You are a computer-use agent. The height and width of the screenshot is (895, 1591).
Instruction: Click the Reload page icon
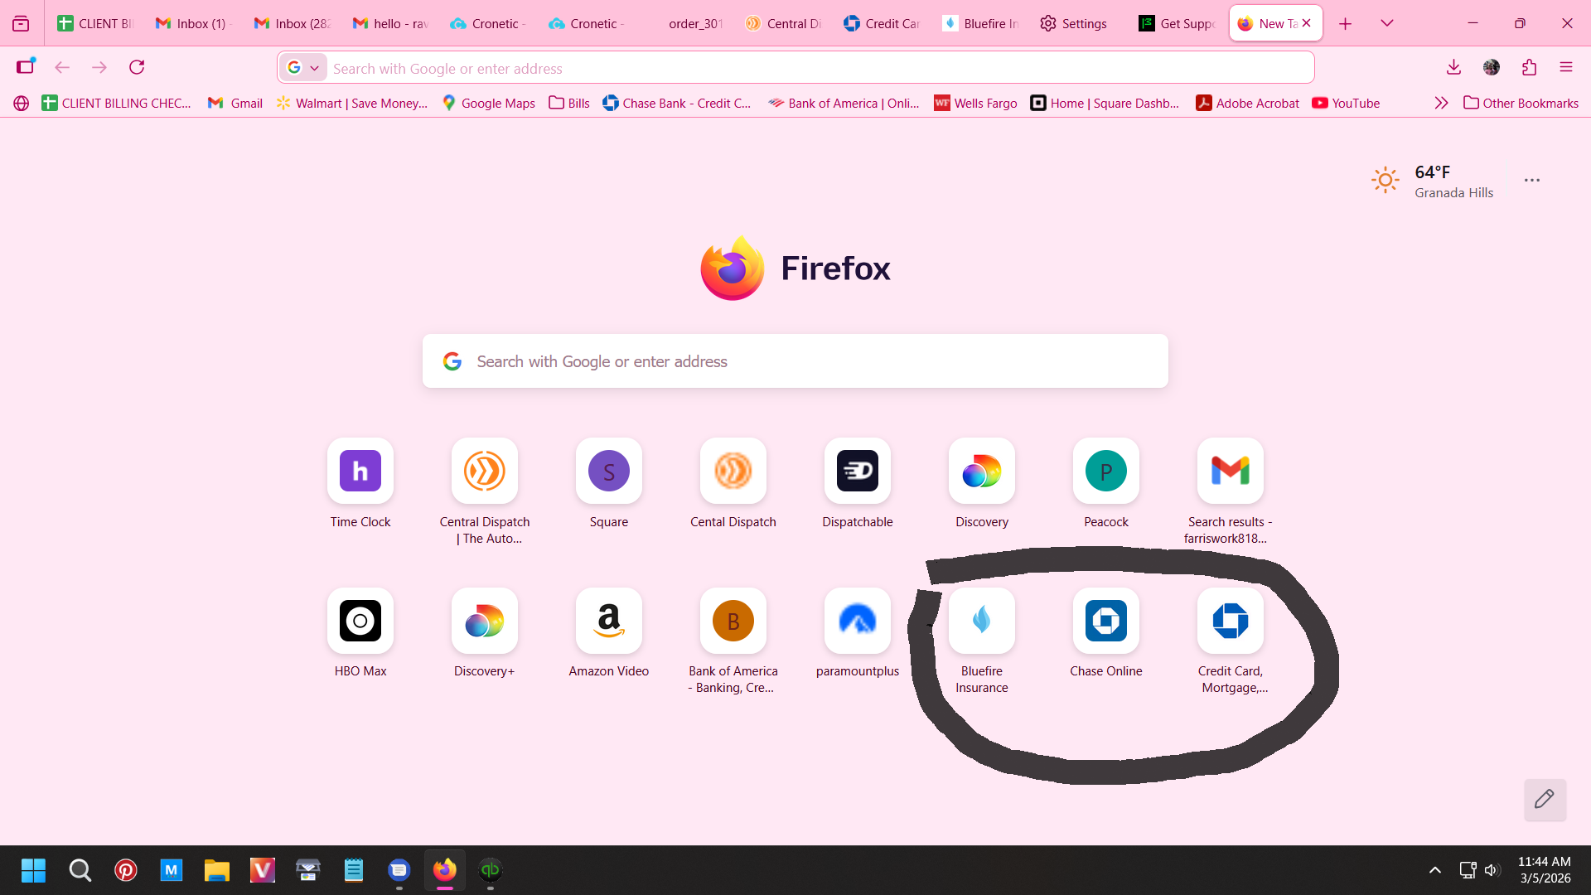point(137,67)
